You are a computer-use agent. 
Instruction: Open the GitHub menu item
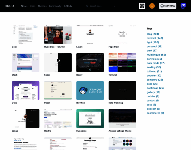68,6
